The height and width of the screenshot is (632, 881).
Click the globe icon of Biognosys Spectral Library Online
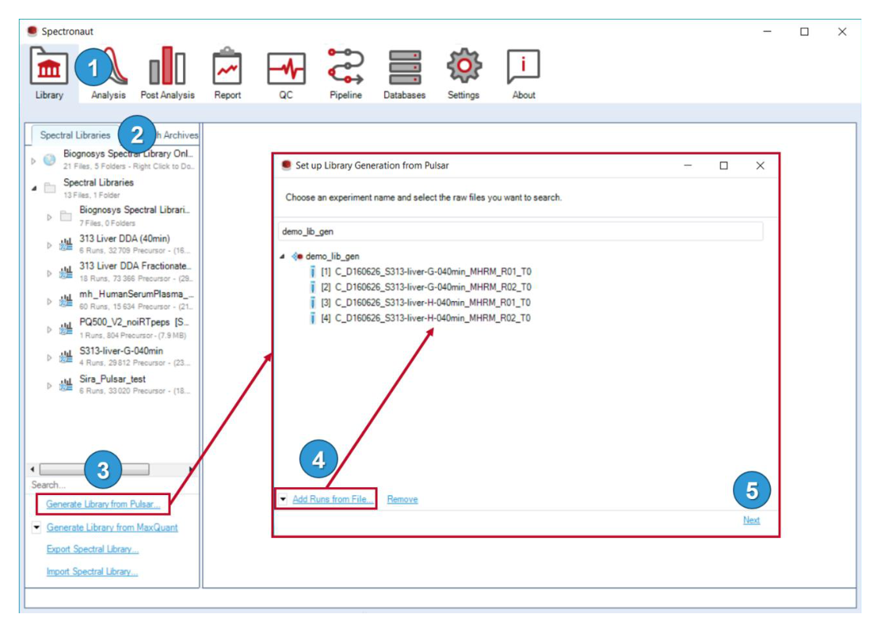[49, 160]
